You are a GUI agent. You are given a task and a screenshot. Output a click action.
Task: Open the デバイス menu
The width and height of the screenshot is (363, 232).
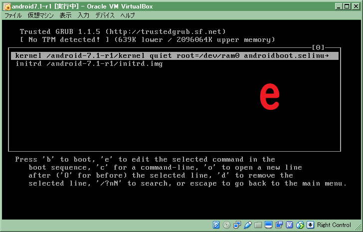[x=105, y=15]
